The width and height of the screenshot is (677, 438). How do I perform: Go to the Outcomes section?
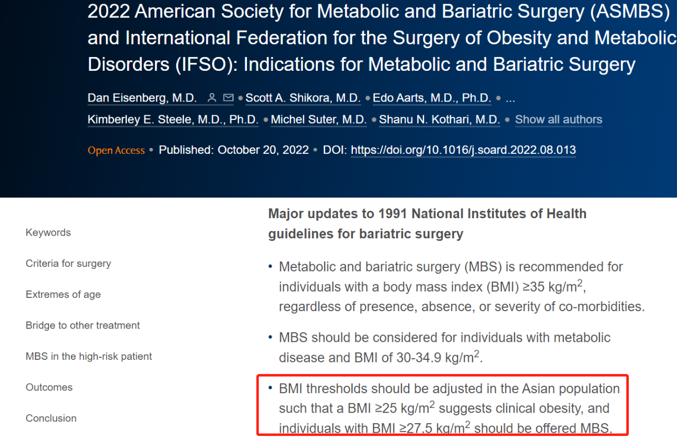pos(49,387)
